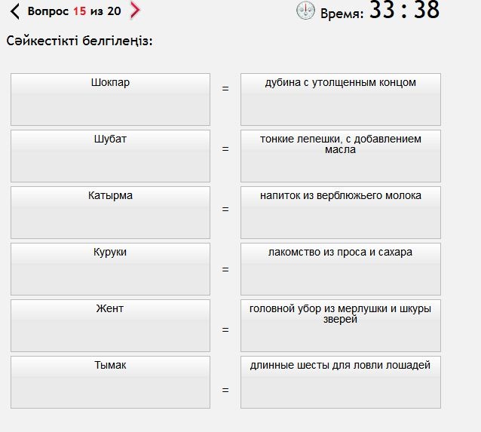Click equals sign beside Тымак row
Screen dimensions: 481x432
pos(225,391)
